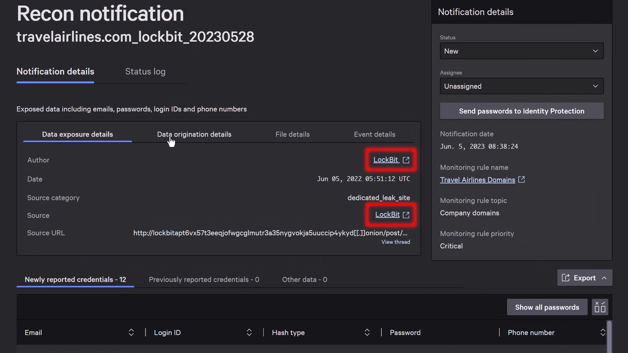Click external link icon next to Travel Airlines Domains
This screenshot has height=353, width=628.
(x=521, y=179)
